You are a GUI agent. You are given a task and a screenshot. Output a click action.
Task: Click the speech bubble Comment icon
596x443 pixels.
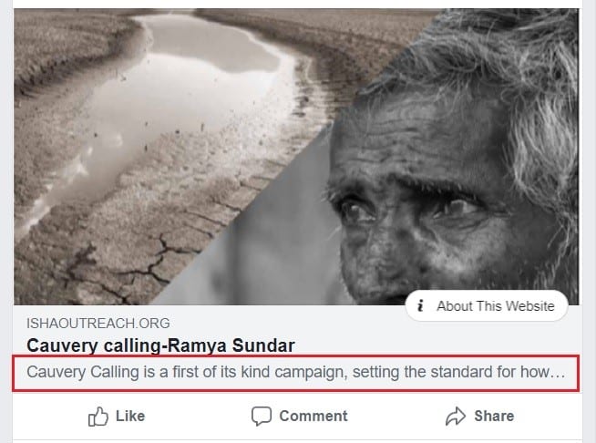[262, 417]
